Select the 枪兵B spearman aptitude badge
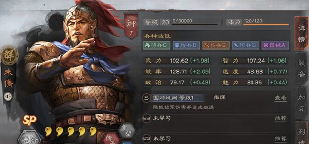309x144 pixels. point(245,45)
